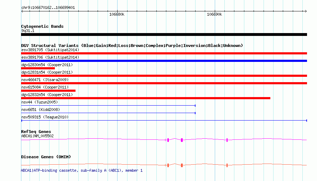Select the DGV Structural Variants track title

click(132, 46)
